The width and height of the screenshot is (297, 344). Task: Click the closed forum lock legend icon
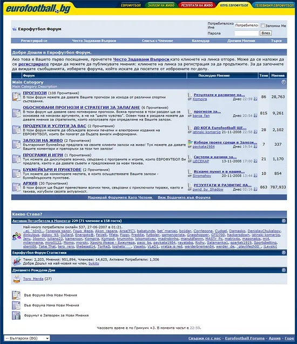(16, 315)
